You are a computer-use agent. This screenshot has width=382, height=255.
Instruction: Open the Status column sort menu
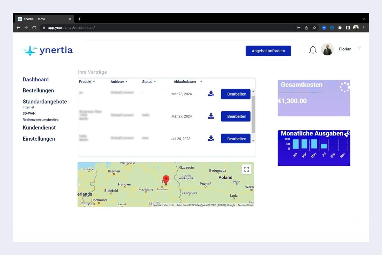click(x=149, y=82)
